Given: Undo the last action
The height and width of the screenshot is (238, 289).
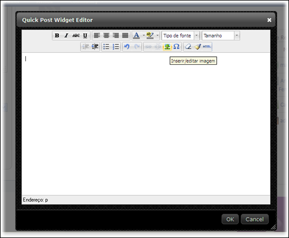Looking at the screenshot, I should [x=127, y=47].
